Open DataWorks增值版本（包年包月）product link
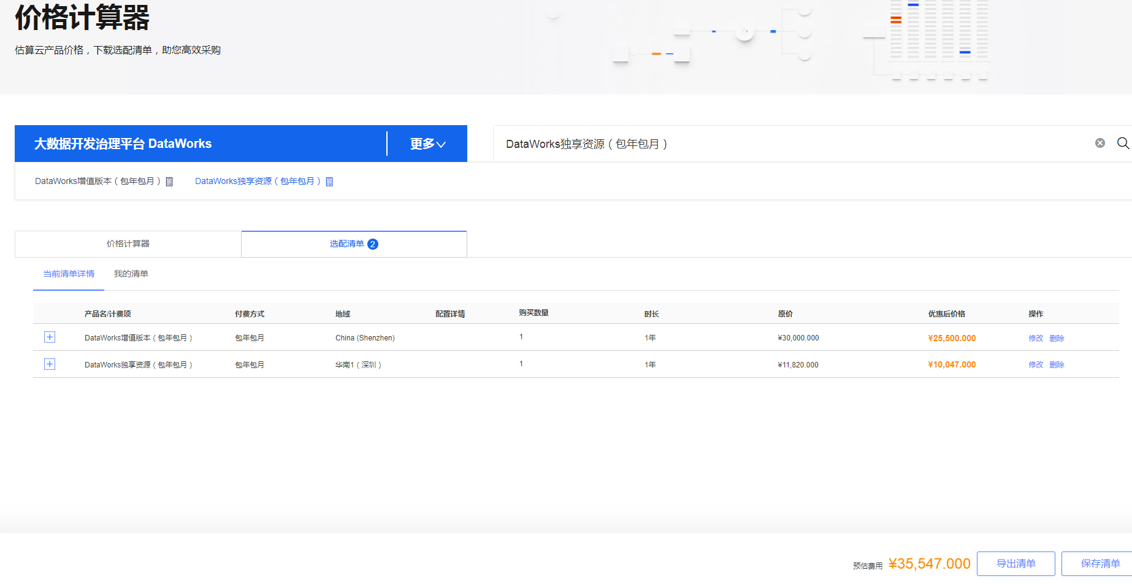Viewport: 1132px width, 584px height. (98, 181)
